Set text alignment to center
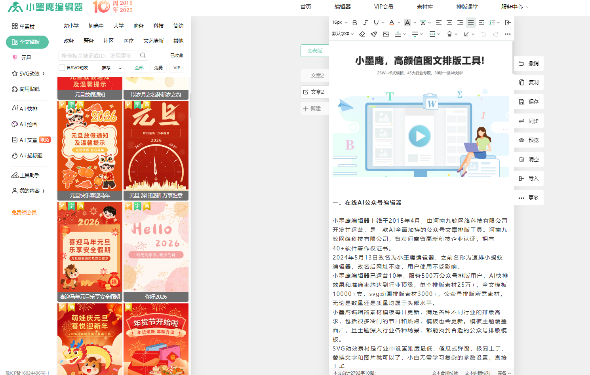 click(x=449, y=23)
